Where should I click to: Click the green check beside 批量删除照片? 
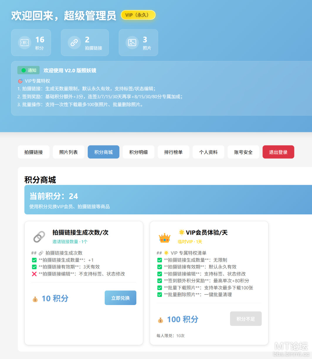[160, 295]
